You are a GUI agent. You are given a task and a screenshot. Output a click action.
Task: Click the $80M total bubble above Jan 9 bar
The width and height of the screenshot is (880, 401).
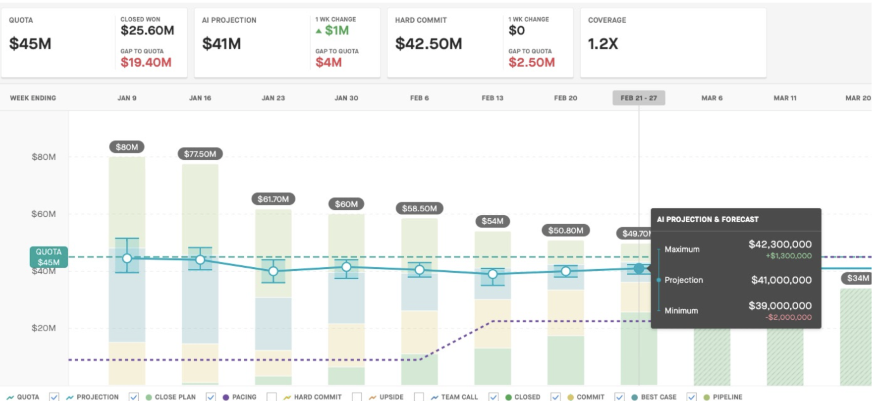pos(127,147)
